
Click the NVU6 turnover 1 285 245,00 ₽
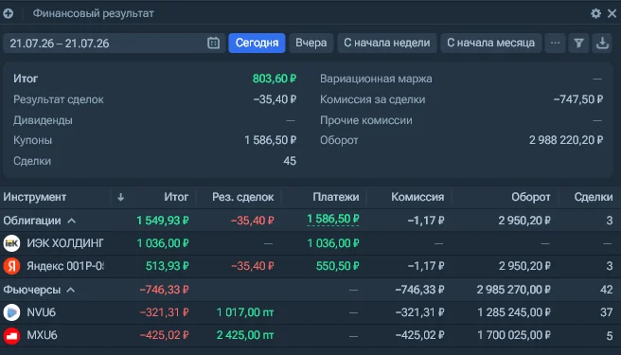(x=514, y=312)
